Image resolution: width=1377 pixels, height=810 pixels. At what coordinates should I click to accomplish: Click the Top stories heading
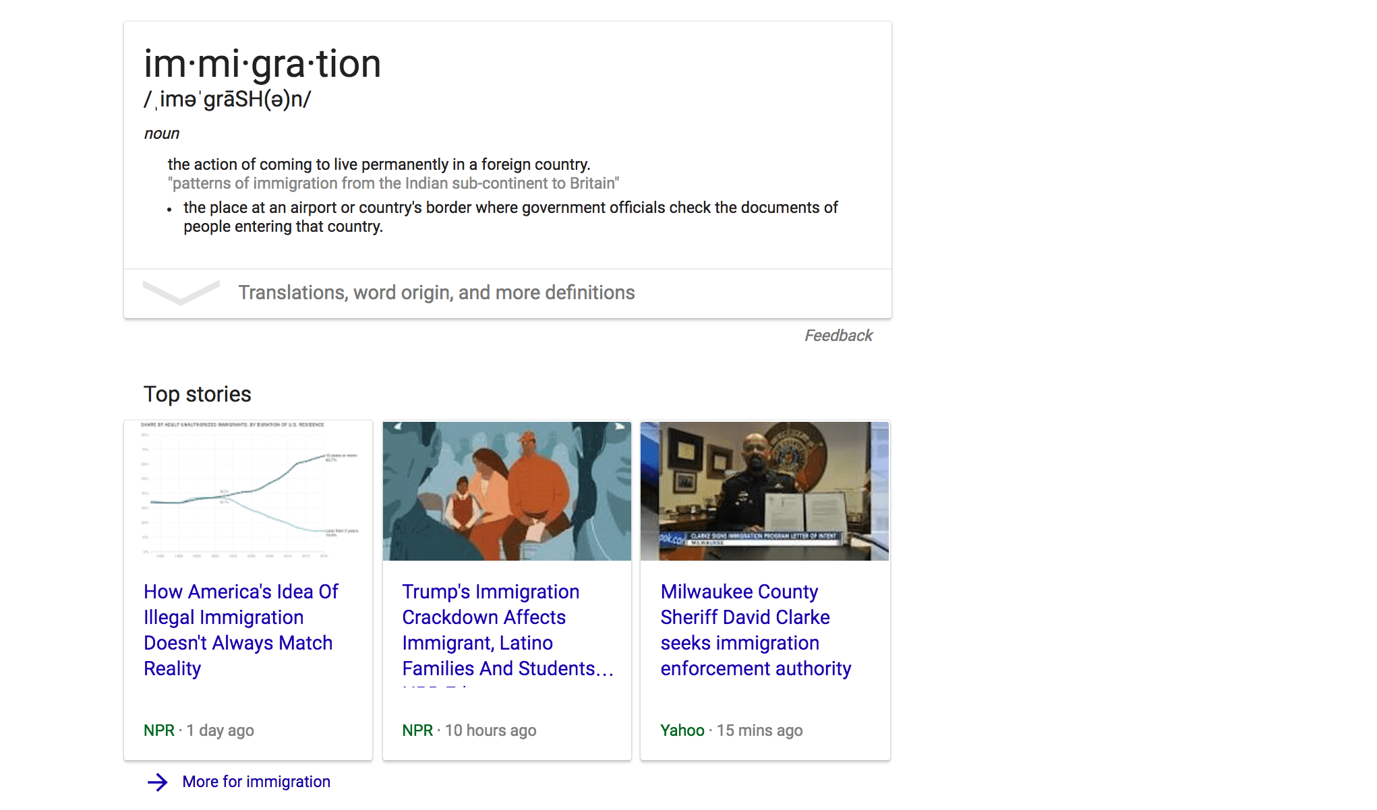(x=198, y=394)
